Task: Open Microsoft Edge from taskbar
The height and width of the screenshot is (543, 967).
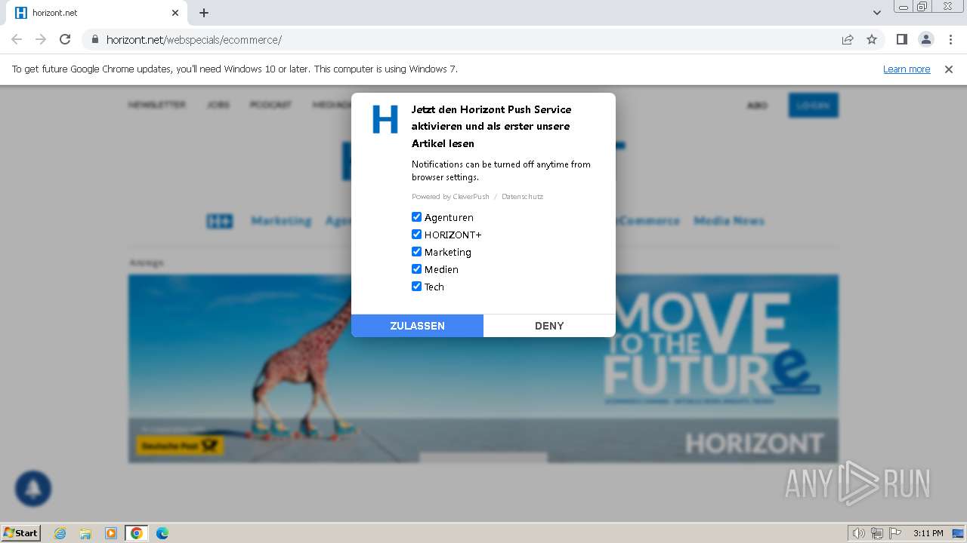Action: point(162,533)
